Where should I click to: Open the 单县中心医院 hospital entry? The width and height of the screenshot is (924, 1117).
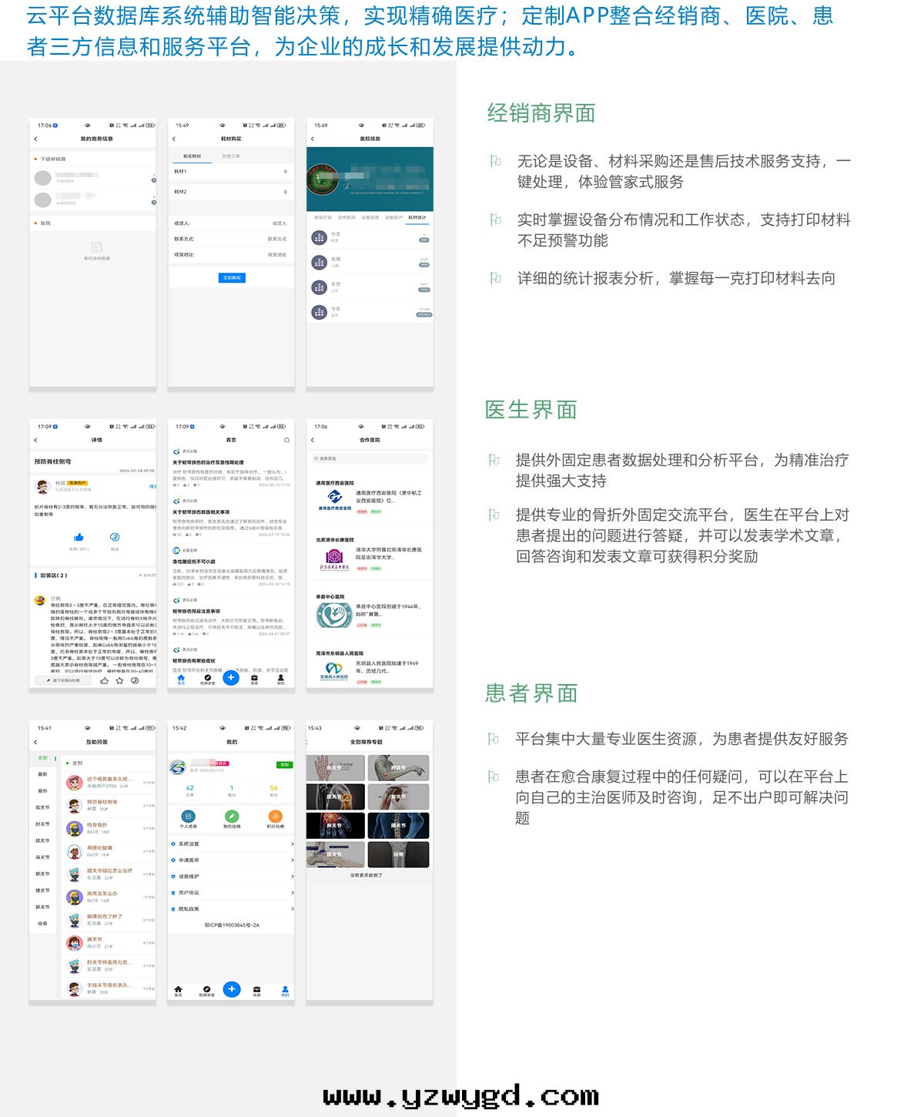[x=370, y=612]
